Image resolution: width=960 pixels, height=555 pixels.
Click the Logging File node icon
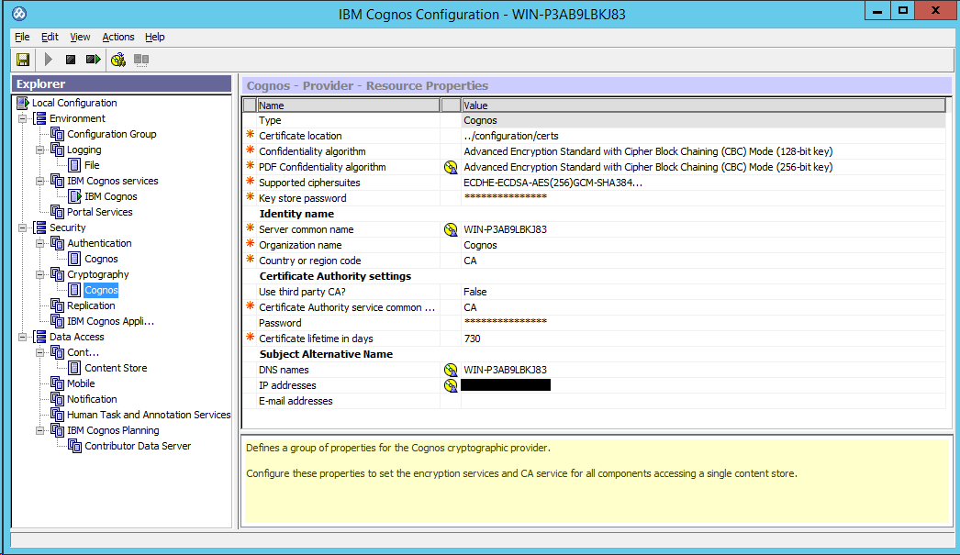74,165
